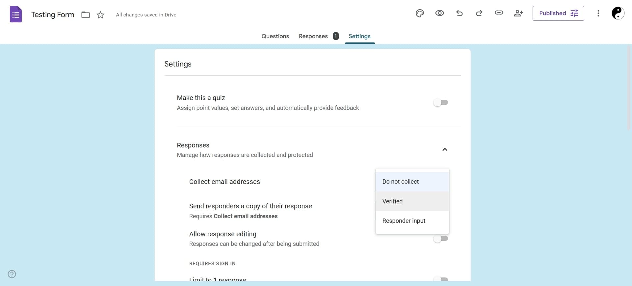Copy responder link via link icon
The image size is (632, 286).
tap(499, 13)
